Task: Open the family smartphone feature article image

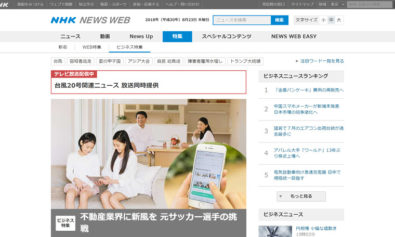Action: pyautogui.click(x=149, y=153)
